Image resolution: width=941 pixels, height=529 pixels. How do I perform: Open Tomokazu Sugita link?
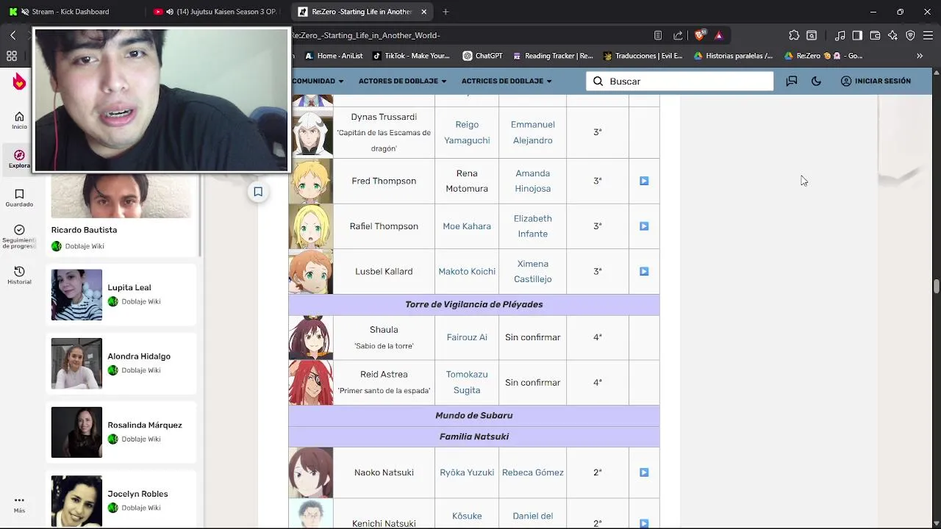pyautogui.click(x=467, y=382)
